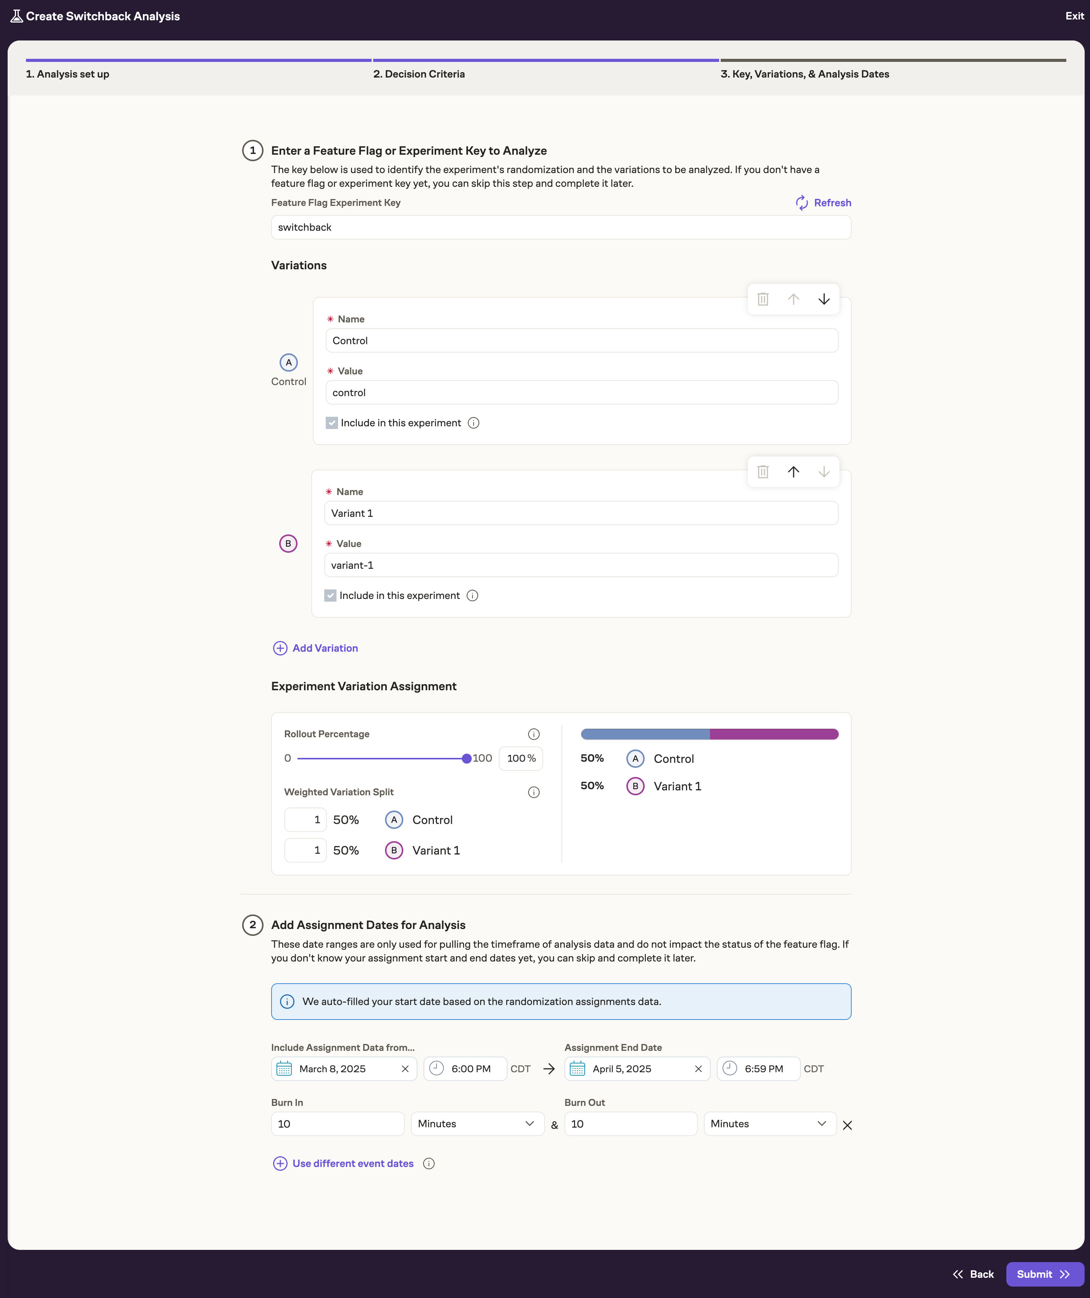Toggle the Weighted Variation Split info indicator
The image size is (1090, 1298).
click(x=533, y=792)
